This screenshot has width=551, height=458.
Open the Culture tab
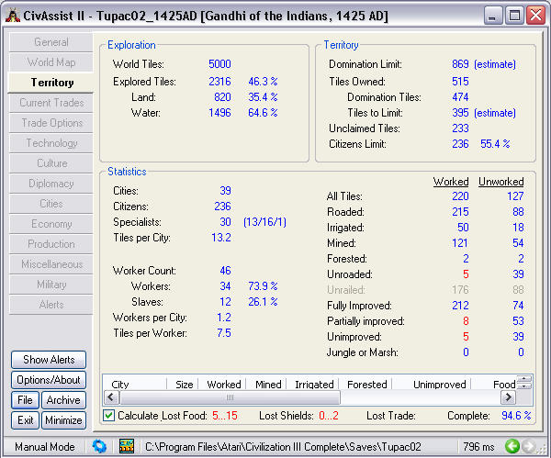[x=51, y=163]
